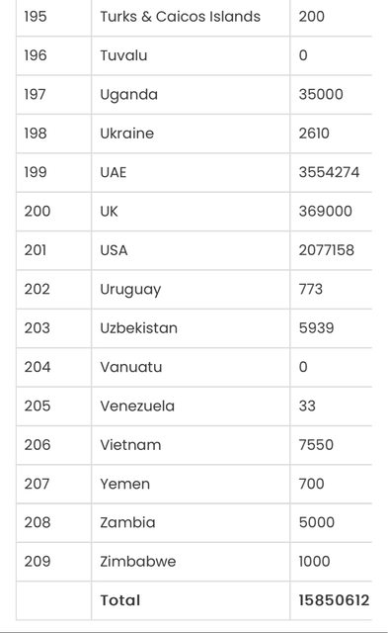Select the Venezuela value 33
This screenshot has width=388, height=633.
tap(307, 406)
